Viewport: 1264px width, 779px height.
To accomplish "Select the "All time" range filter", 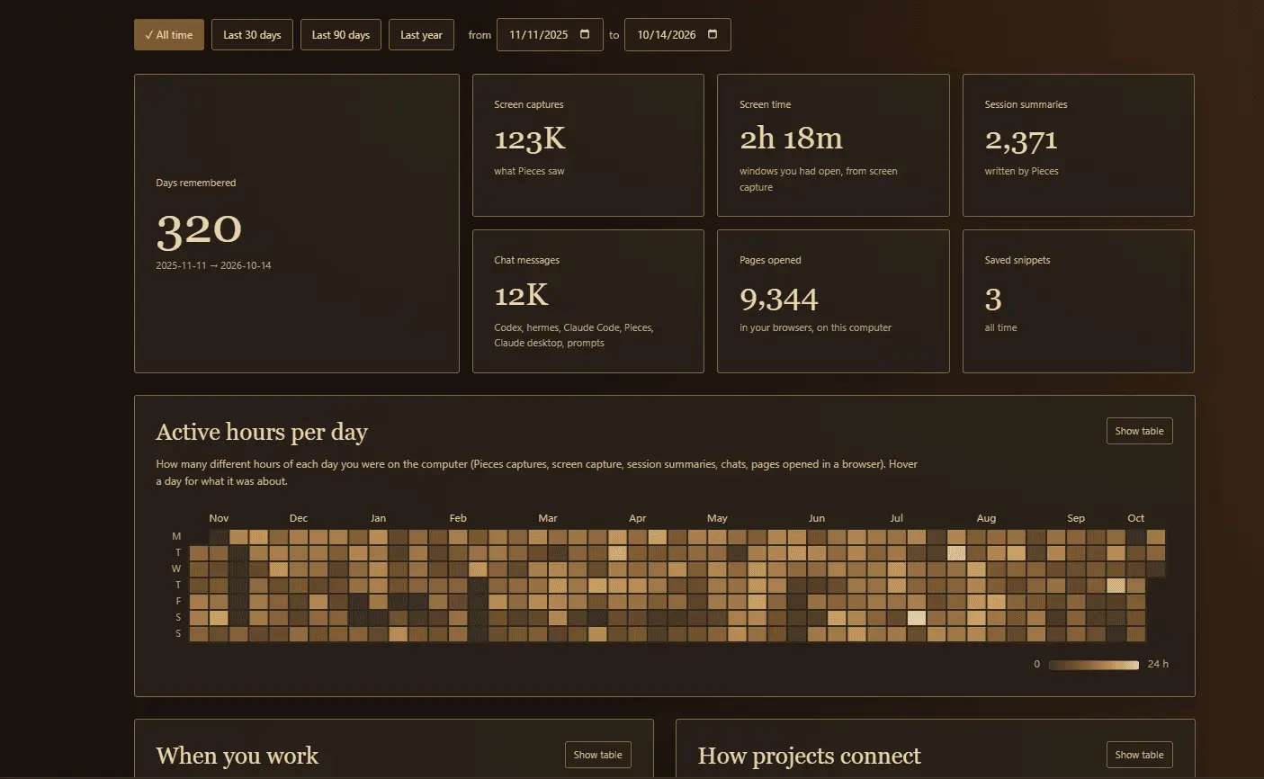I will tap(169, 35).
